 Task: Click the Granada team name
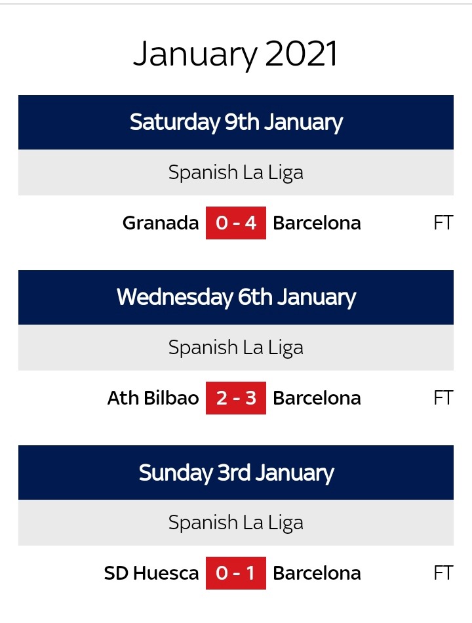pos(161,223)
